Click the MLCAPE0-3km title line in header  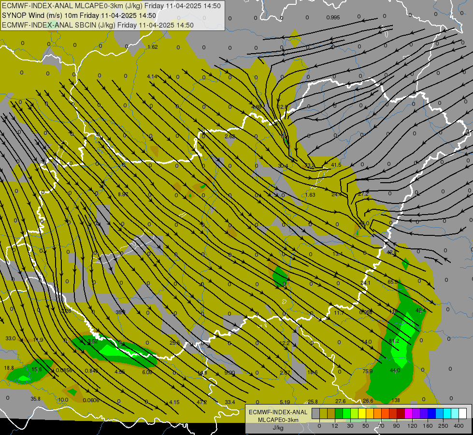111,6
